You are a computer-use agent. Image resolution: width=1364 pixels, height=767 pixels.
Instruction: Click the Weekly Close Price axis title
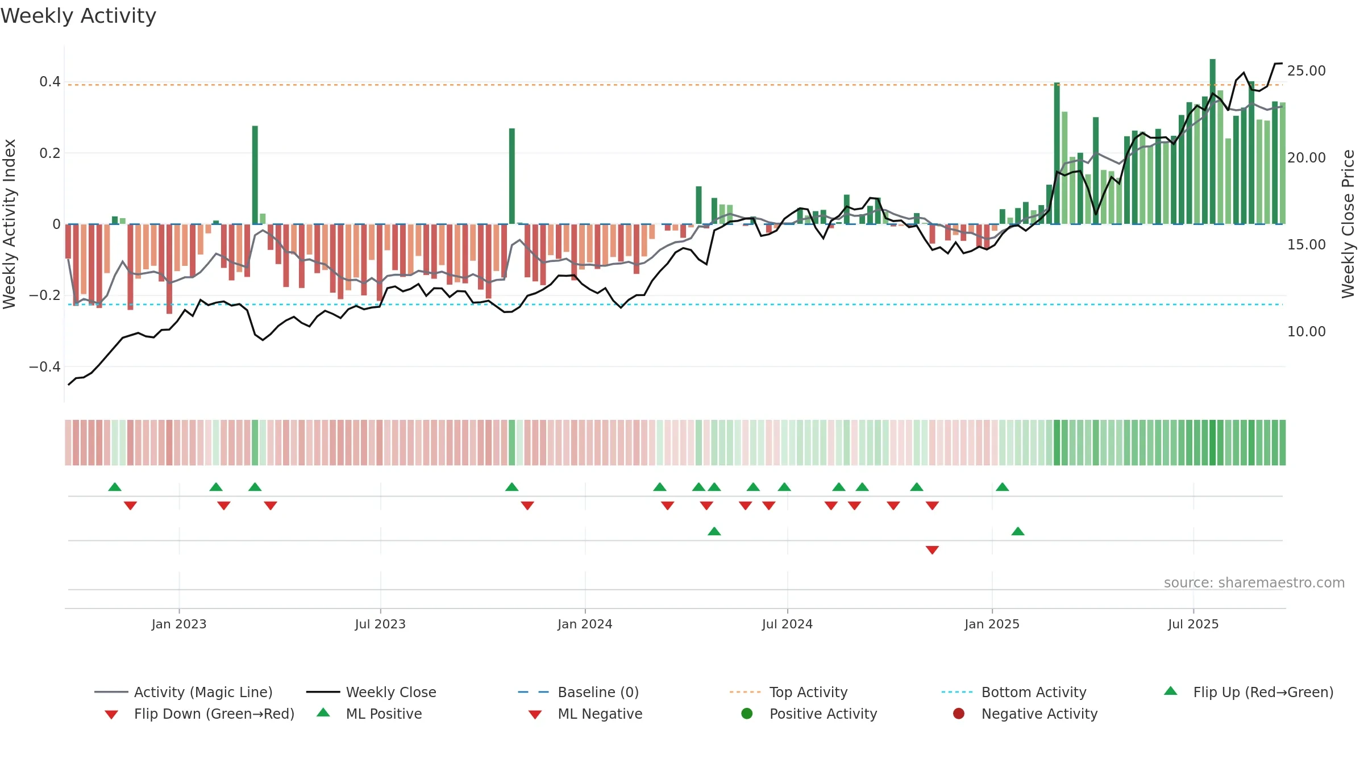point(1348,224)
